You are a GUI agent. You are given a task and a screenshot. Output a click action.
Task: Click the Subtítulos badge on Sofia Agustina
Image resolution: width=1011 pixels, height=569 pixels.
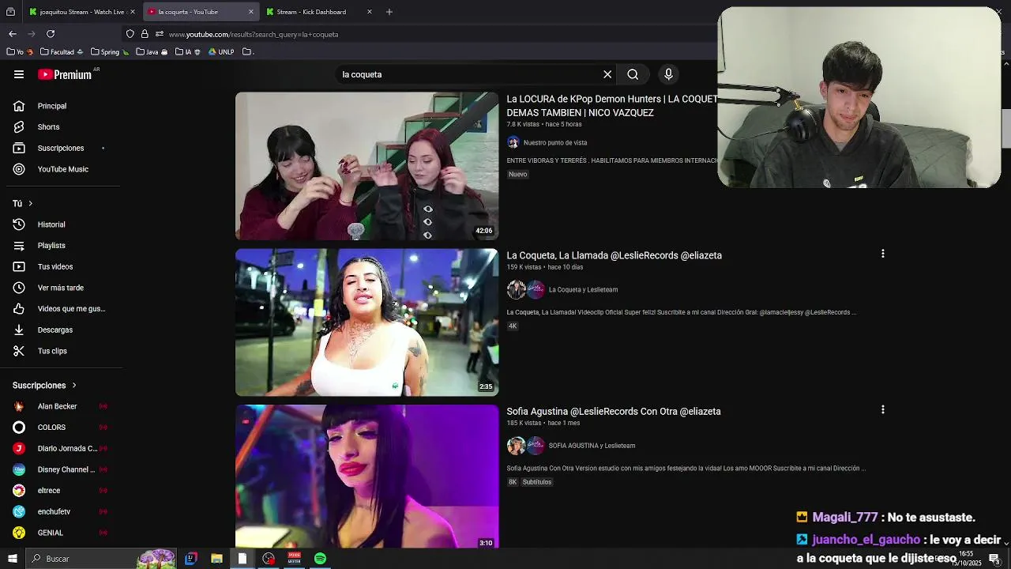click(537, 482)
